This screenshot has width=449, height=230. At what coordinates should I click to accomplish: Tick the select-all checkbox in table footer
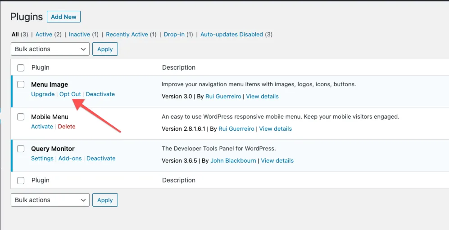coord(21,181)
